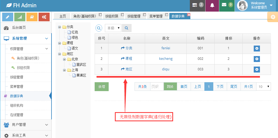Open the page size dropdown showing 10

click(264, 87)
